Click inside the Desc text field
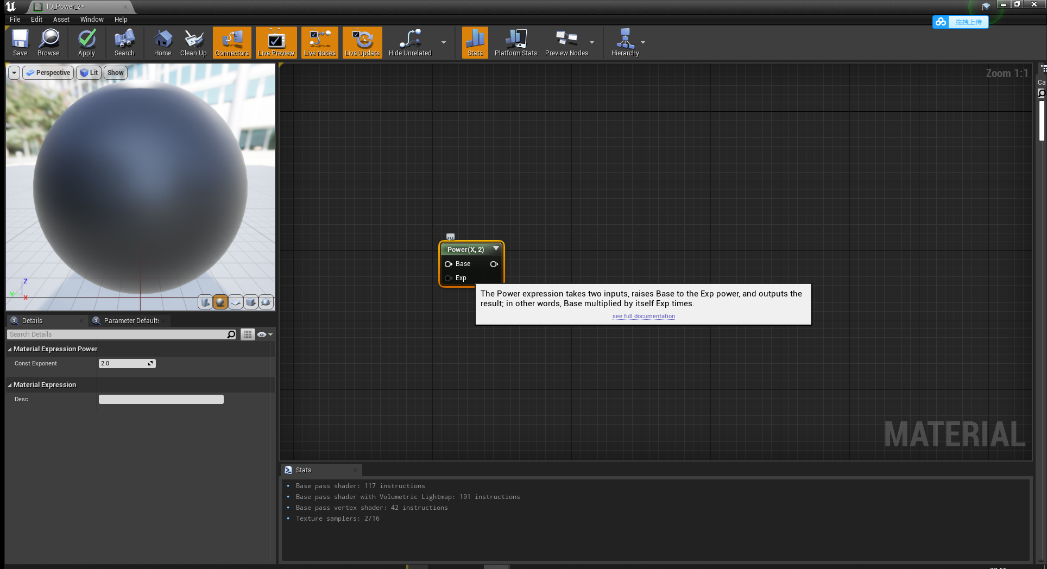 [161, 399]
